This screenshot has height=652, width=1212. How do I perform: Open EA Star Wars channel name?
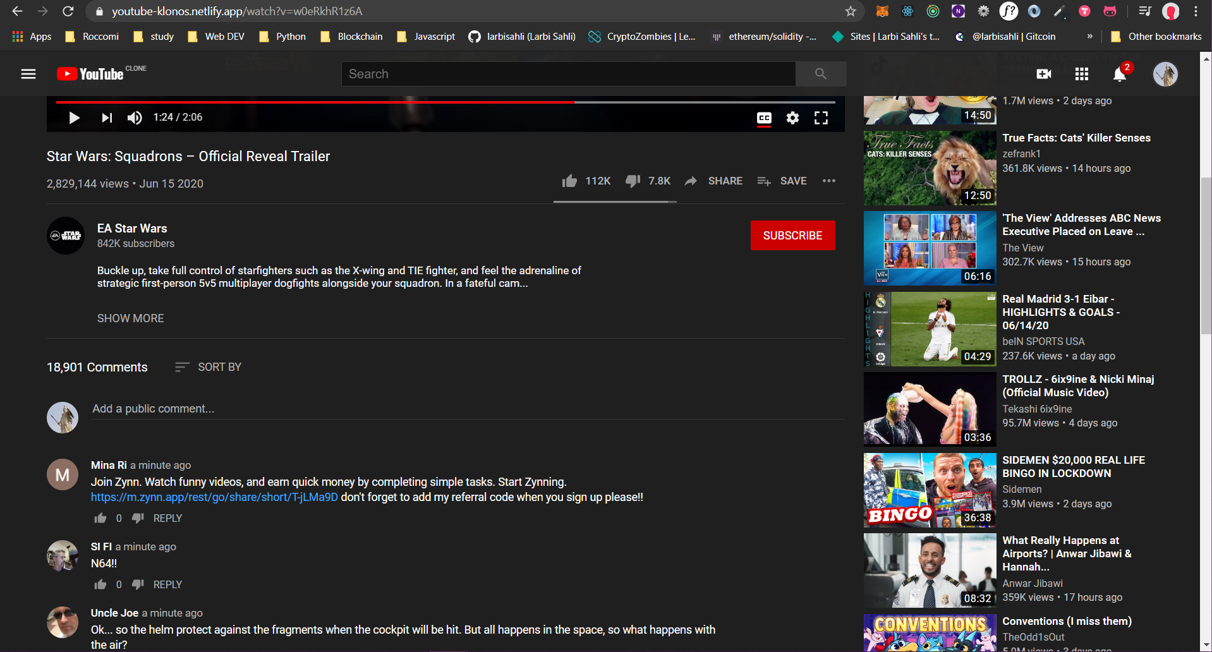[132, 229]
